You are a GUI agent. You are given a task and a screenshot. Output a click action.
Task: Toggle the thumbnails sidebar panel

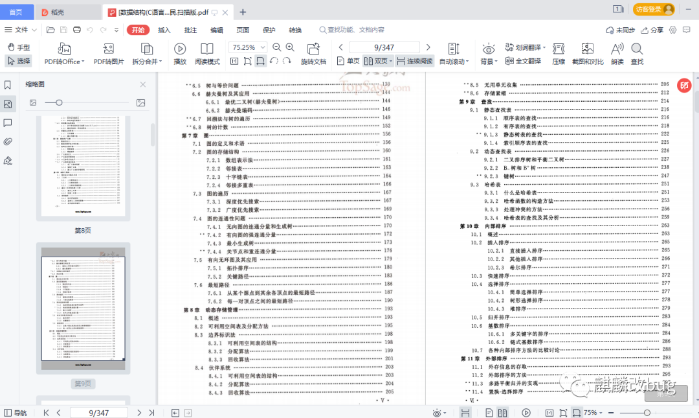(x=8, y=104)
